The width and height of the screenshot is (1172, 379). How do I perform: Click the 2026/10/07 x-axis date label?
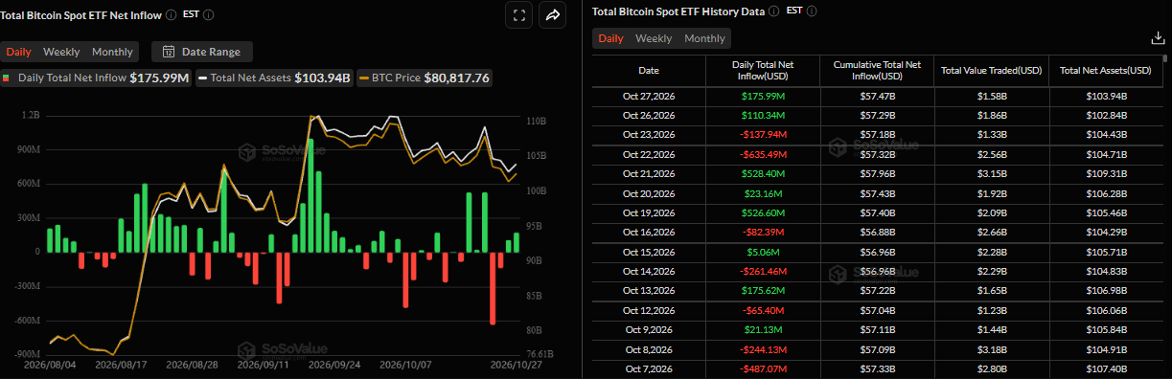[x=406, y=365]
